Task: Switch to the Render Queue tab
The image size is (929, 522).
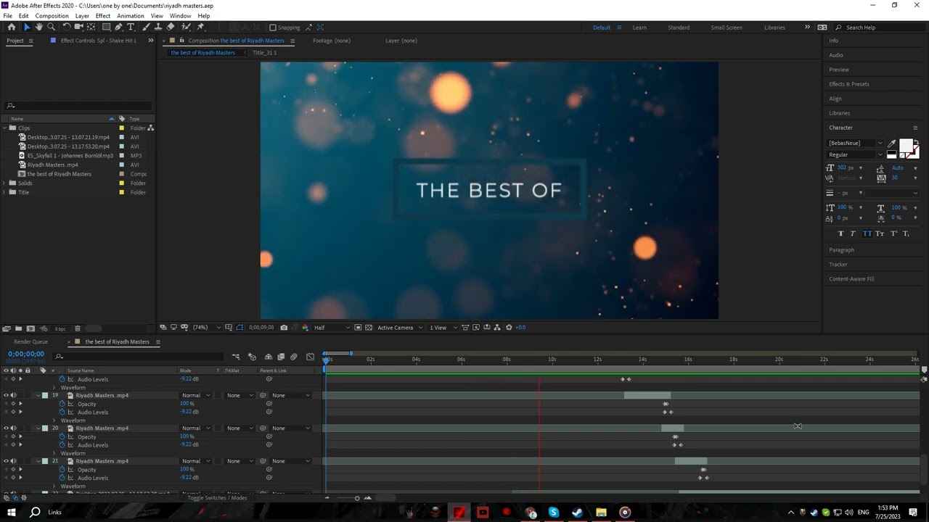Action: click(30, 341)
